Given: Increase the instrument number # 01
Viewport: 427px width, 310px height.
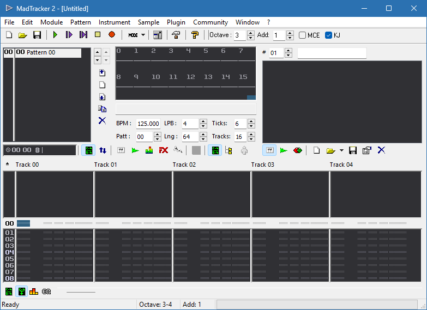Looking at the screenshot, I should coord(288,50).
